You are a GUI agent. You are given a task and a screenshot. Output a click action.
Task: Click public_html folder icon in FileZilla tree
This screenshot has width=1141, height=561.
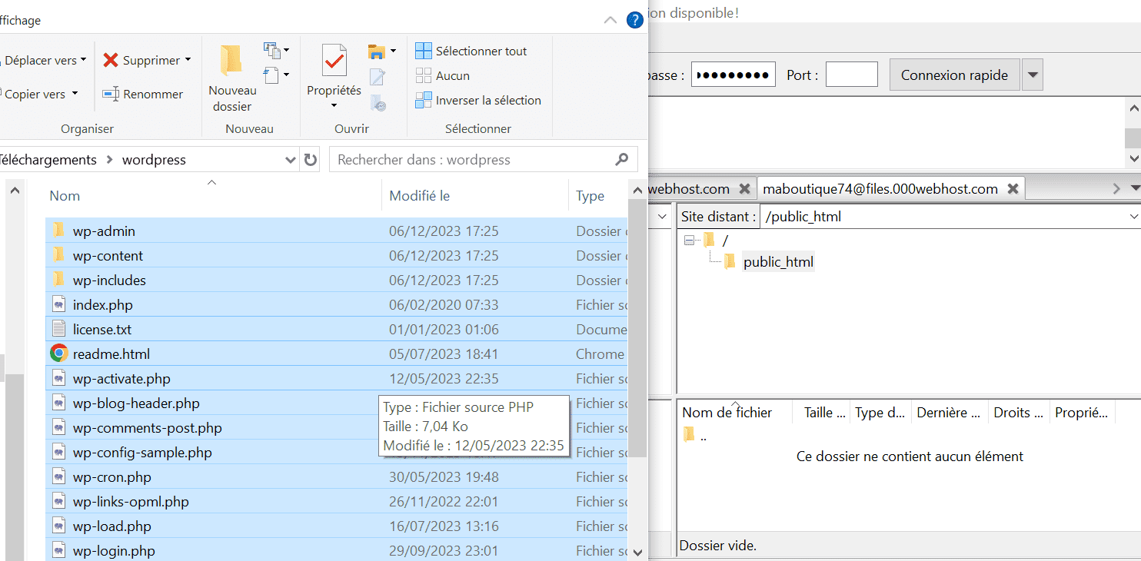click(x=730, y=262)
